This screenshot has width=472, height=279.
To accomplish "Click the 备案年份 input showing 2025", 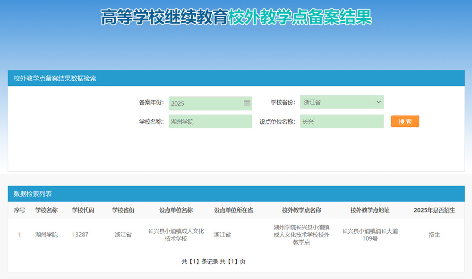I will tap(206, 103).
